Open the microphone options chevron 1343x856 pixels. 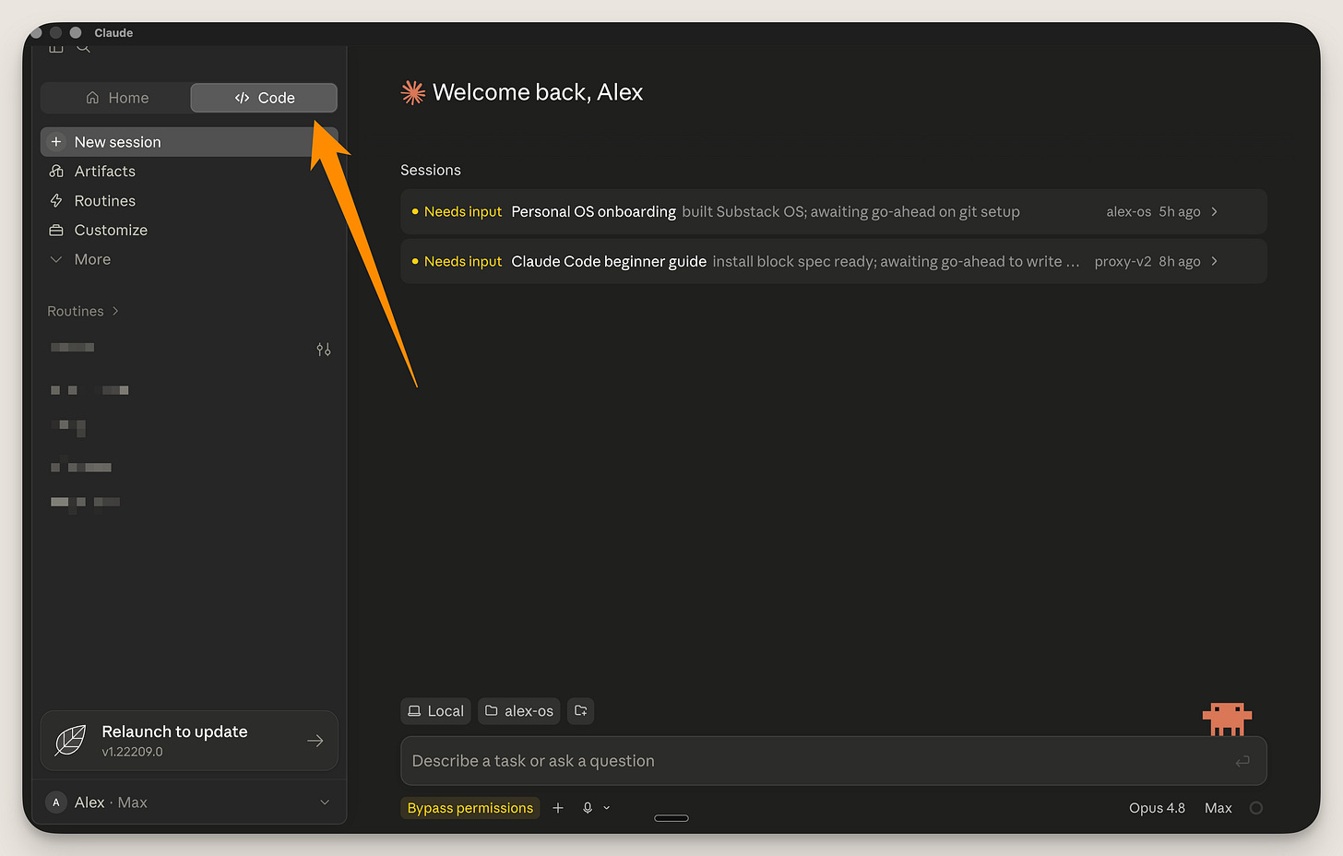(607, 808)
